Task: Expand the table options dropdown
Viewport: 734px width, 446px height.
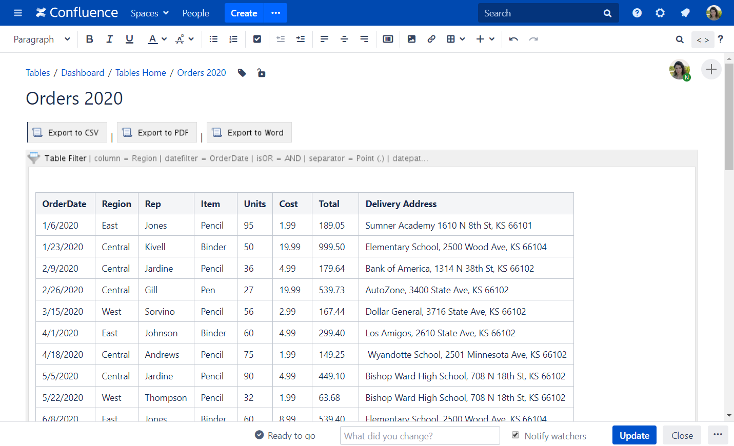Action: (455, 39)
